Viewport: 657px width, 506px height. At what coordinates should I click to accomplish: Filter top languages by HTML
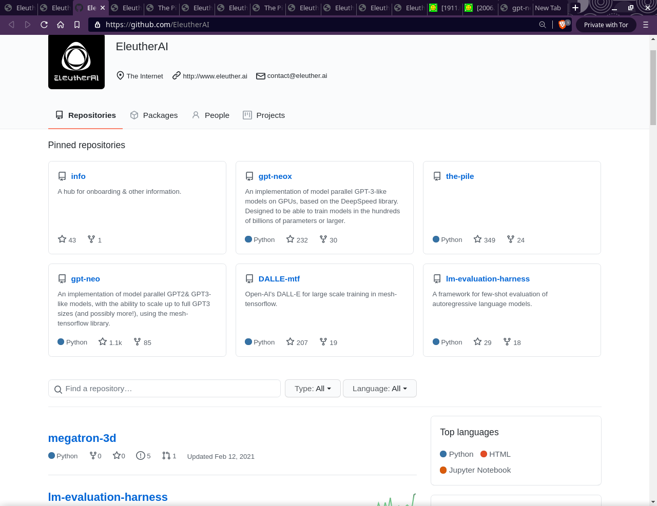[495, 454]
